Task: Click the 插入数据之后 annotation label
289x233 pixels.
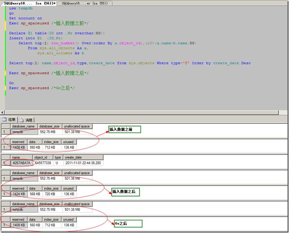Action: (125, 192)
